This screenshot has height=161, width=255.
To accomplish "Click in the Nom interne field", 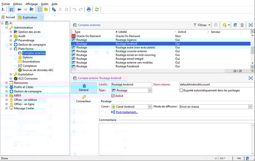I will click(217, 85).
